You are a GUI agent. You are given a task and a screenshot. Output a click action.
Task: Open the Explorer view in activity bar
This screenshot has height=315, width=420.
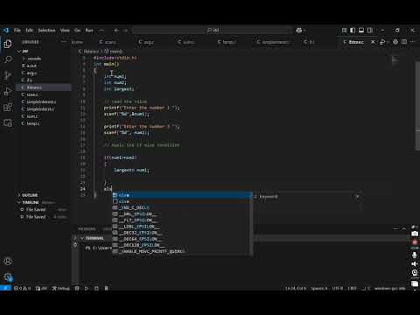point(8,44)
